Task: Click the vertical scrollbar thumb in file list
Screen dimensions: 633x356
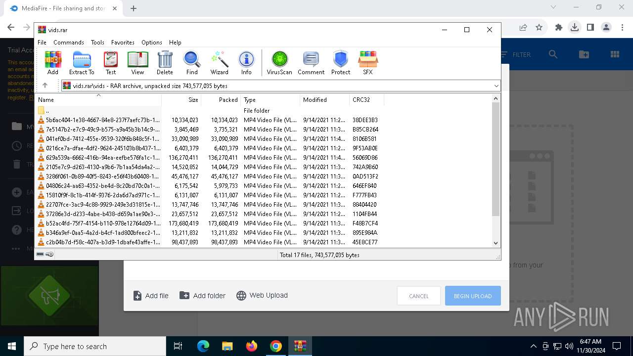Action: click(x=496, y=159)
